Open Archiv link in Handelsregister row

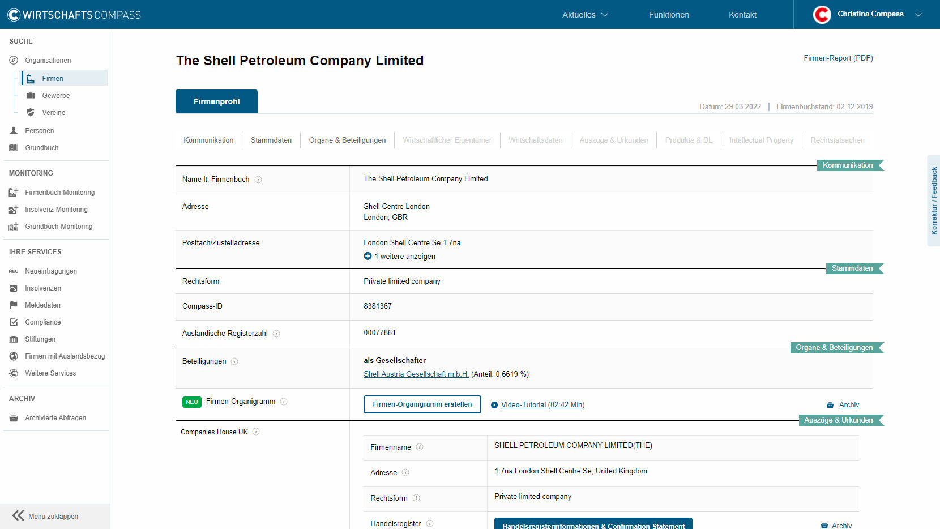coord(841,526)
